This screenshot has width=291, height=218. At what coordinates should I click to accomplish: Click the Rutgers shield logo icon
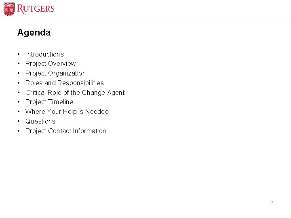click(9, 9)
